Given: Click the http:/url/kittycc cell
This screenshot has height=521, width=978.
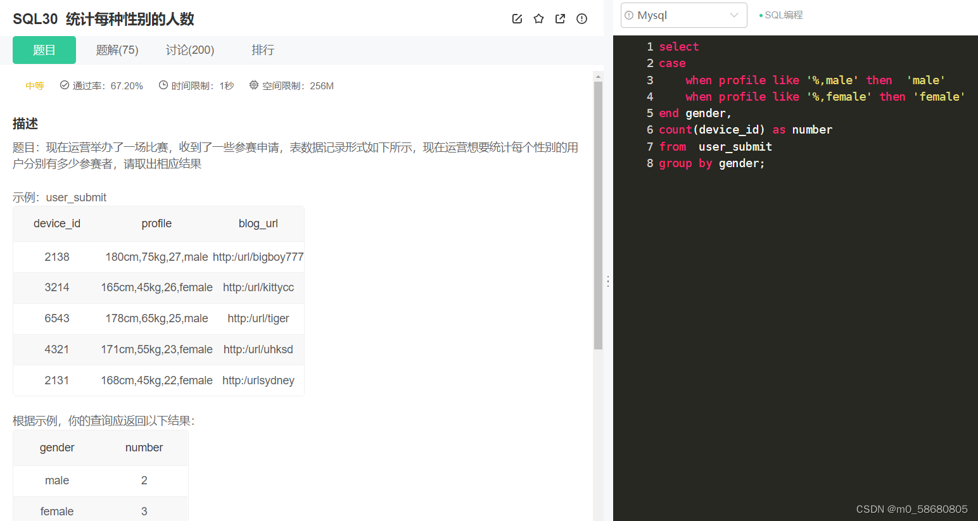Looking at the screenshot, I should point(258,287).
